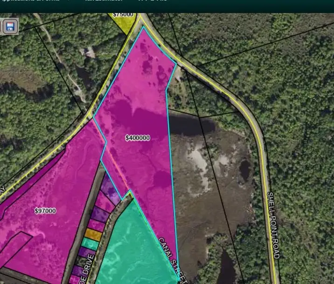Select the $97000 parcel value label
Screen dimensions: 334x284
[x=45, y=211]
